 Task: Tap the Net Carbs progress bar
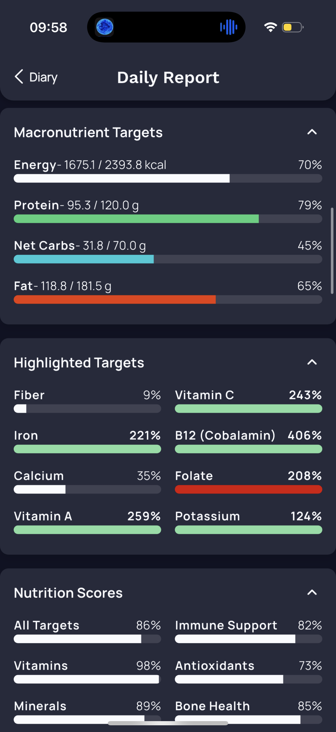click(x=168, y=259)
